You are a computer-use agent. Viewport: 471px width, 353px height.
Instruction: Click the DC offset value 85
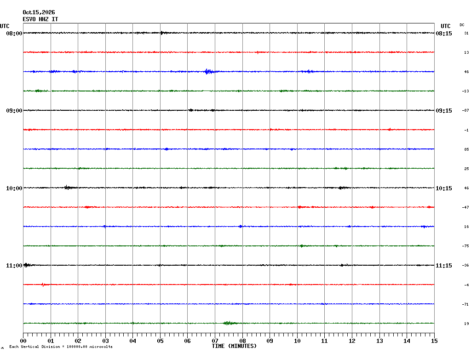pyautogui.click(x=466, y=149)
